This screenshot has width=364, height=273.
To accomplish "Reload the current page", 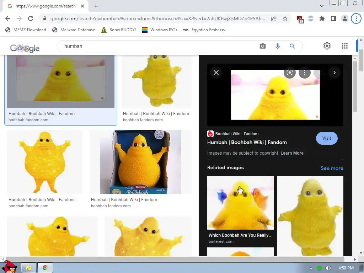I will (x=31, y=18).
